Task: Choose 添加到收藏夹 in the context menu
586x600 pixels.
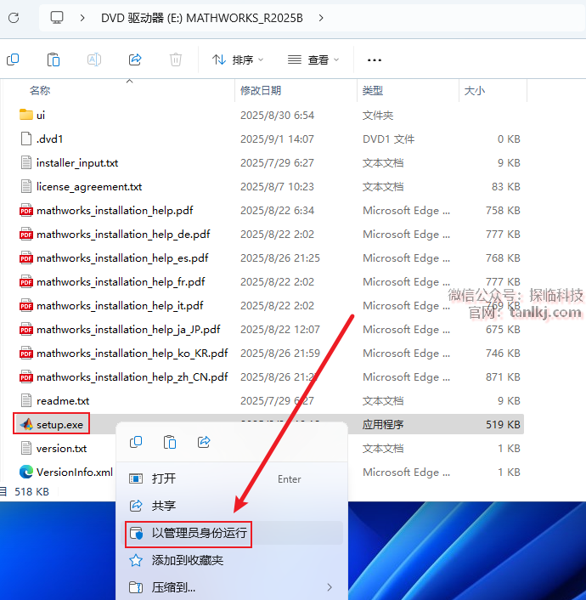Action: [233, 560]
